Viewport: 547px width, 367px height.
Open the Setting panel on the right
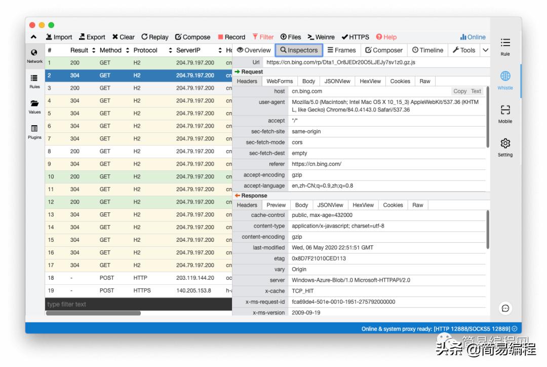(x=505, y=147)
